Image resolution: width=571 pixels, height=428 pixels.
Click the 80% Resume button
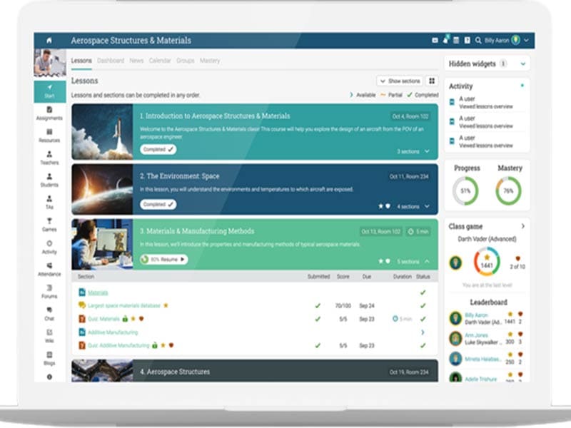point(165,260)
